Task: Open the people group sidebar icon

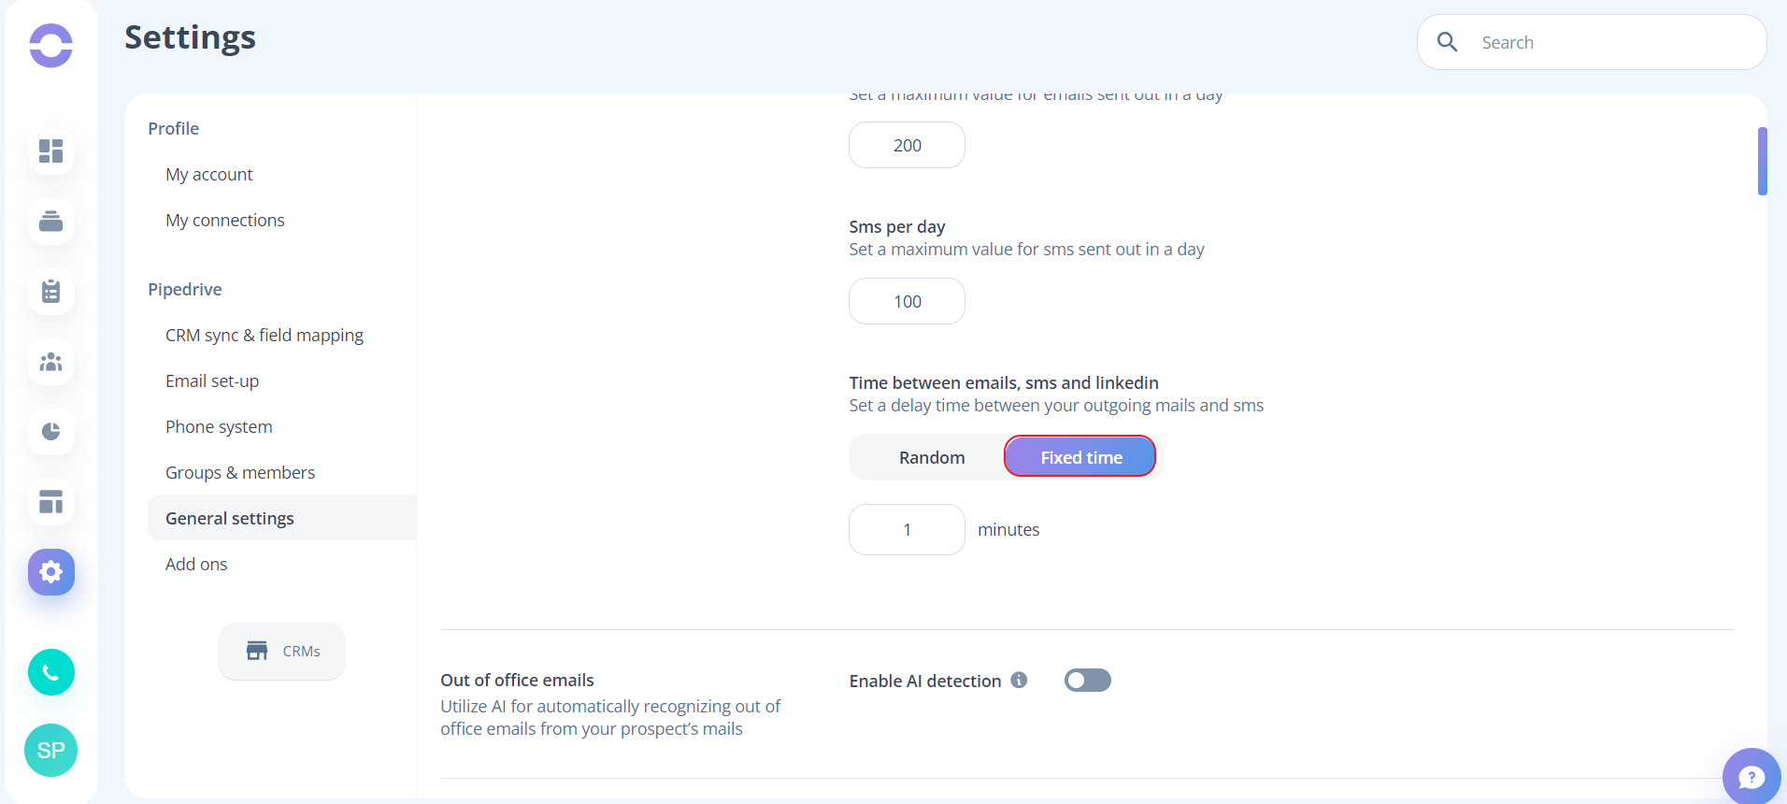Action: coord(51,361)
